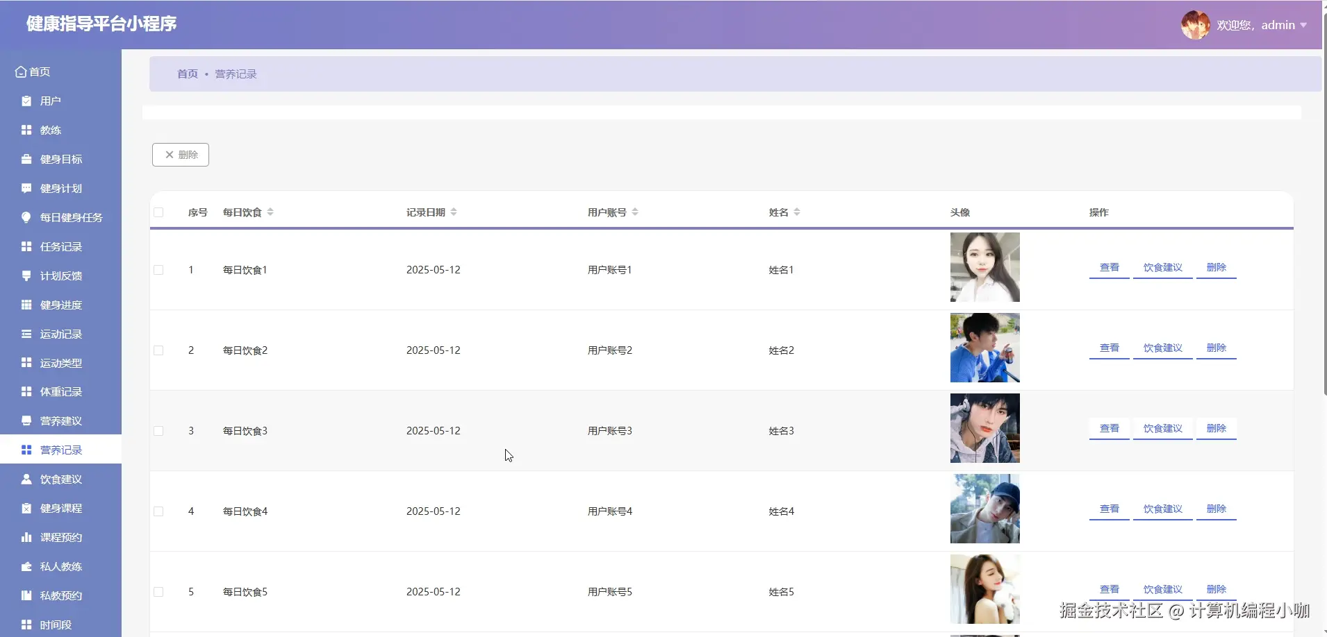Click 查看 for row 每日饮食3
This screenshot has height=637, width=1327.
[x=1110, y=429]
